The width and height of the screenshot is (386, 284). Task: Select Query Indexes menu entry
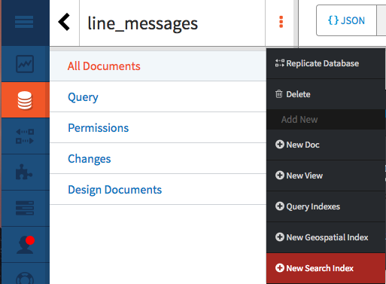click(326, 206)
